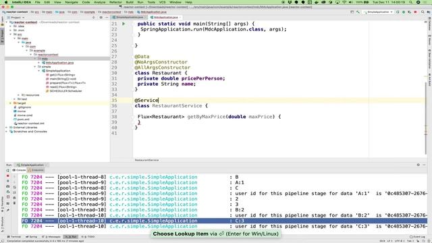Switch to the Endpoints tab in Run panel

click(36, 170)
